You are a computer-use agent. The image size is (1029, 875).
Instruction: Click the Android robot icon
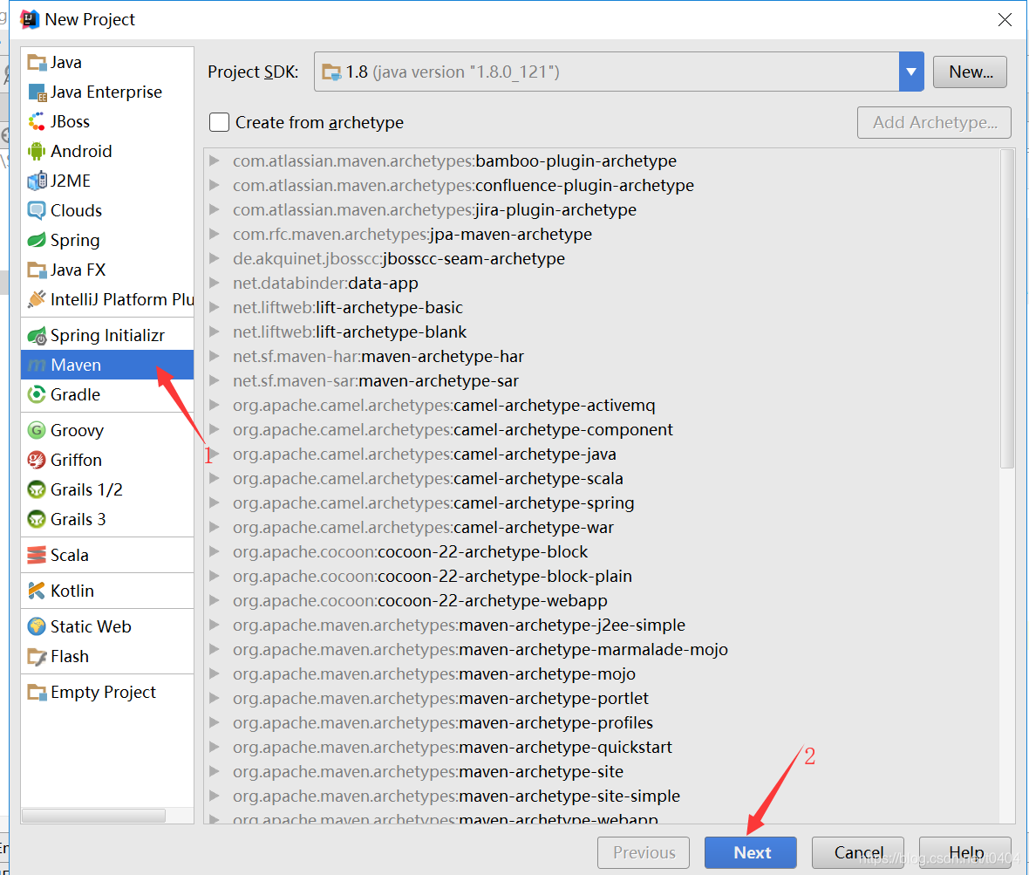37,152
